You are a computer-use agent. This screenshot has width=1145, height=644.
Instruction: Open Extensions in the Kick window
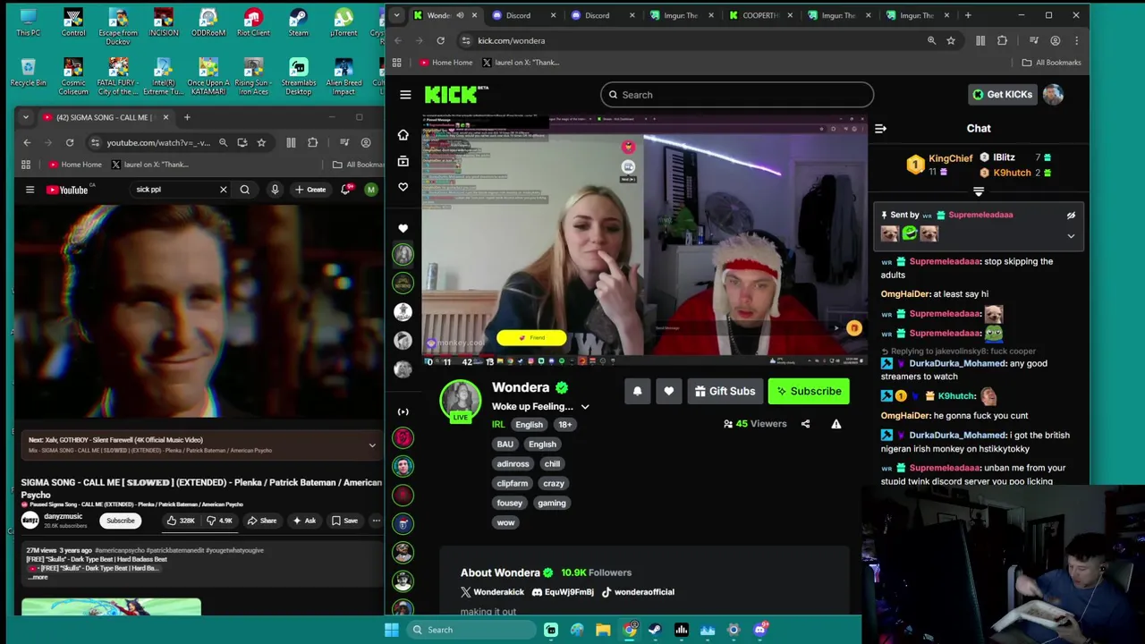pos(1002,40)
